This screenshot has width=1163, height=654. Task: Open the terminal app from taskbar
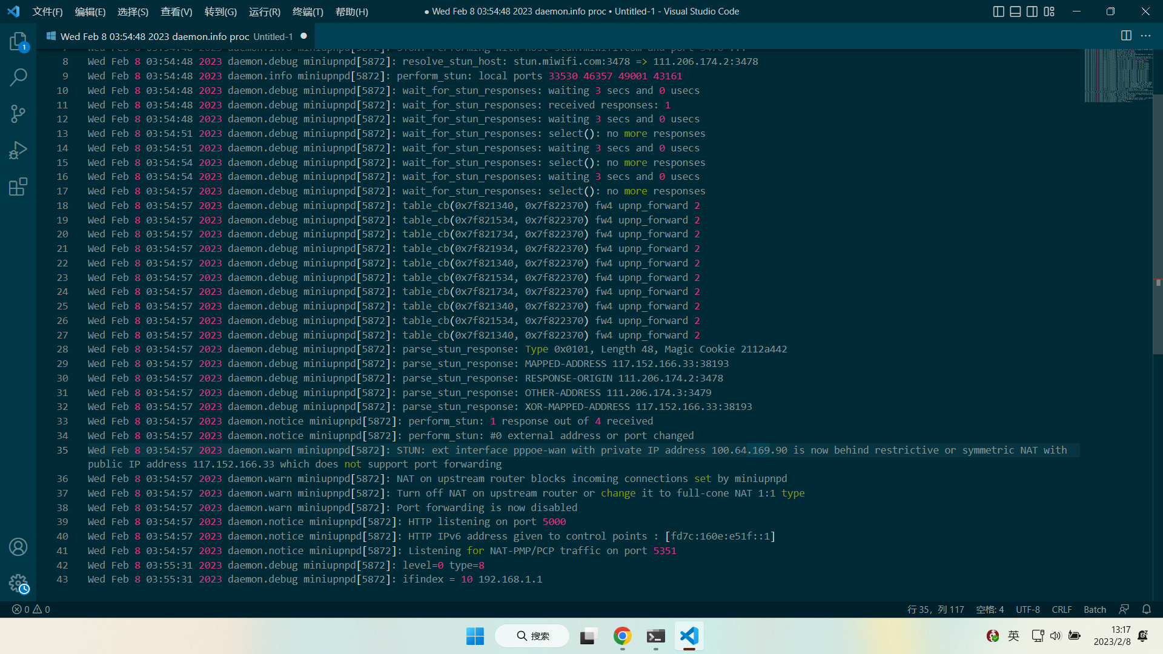(x=655, y=636)
